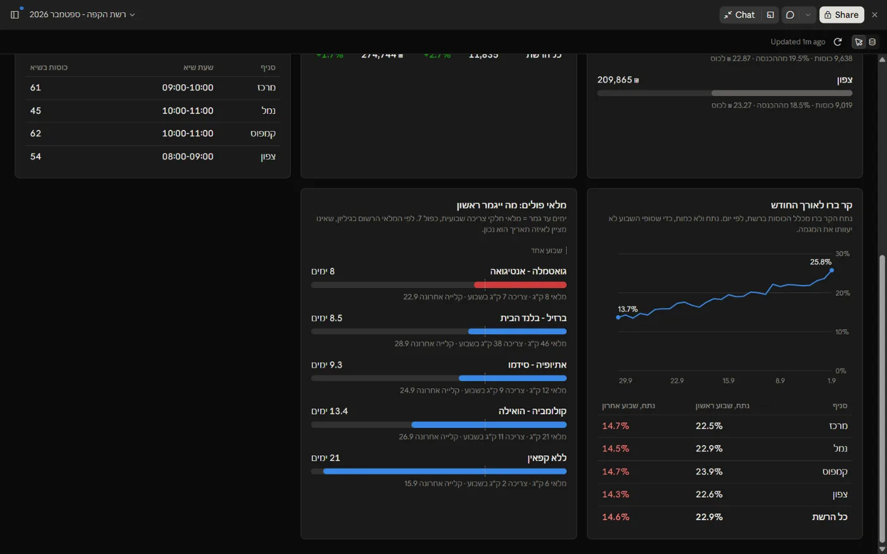Click the blue stock bar for 'ללא קפאין'
887x554 pixels.
tap(445, 471)
